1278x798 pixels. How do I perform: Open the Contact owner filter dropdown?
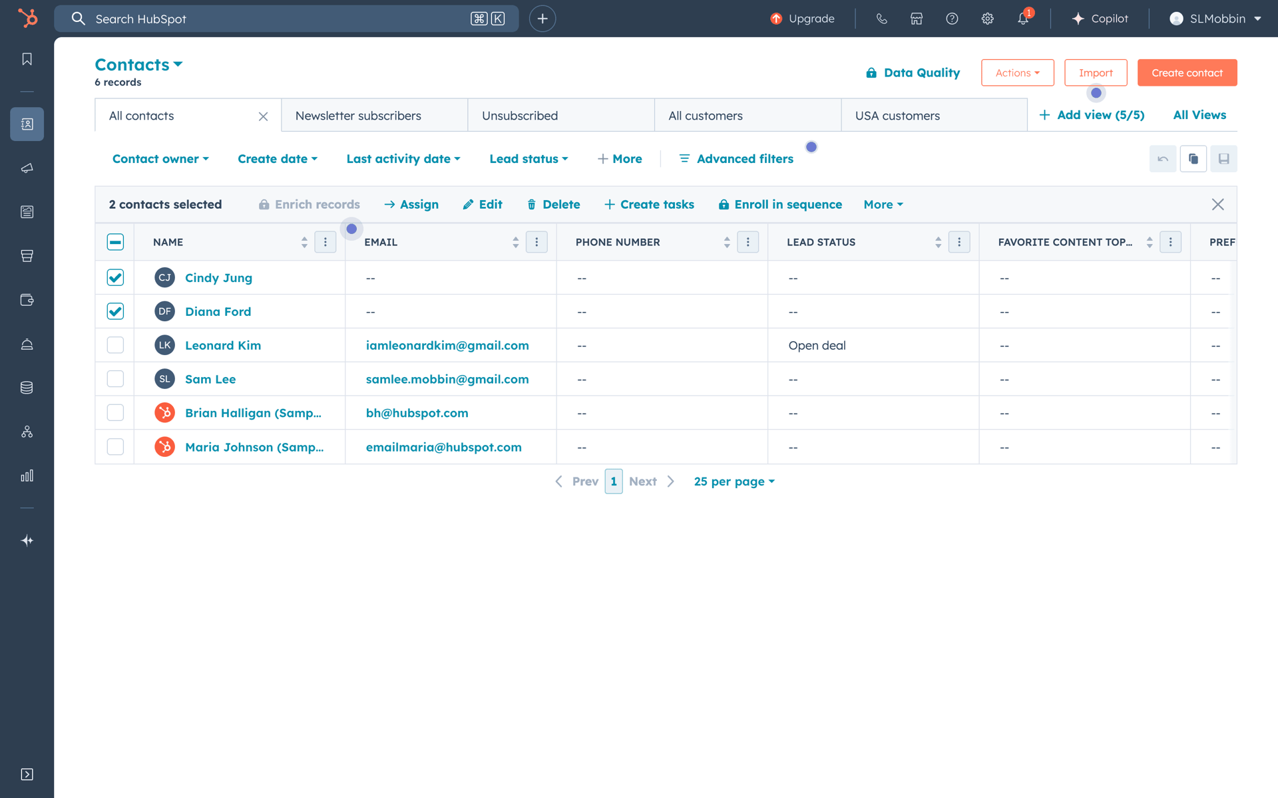(160, 159)
